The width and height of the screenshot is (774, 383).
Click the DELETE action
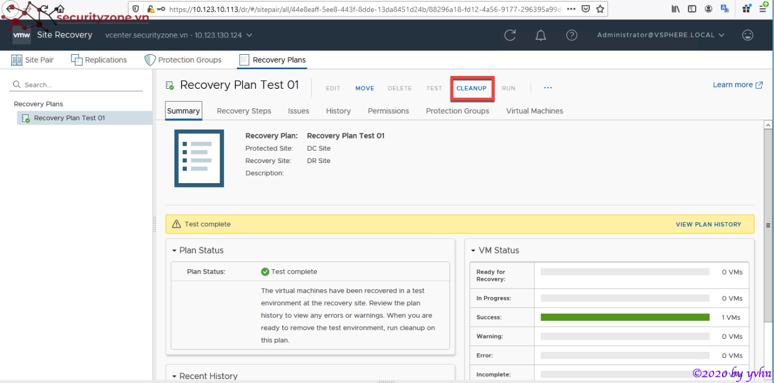400,88
